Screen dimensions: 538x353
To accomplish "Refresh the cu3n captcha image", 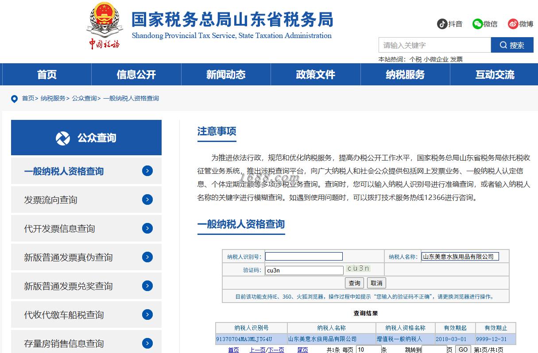I will pos(358,269).
